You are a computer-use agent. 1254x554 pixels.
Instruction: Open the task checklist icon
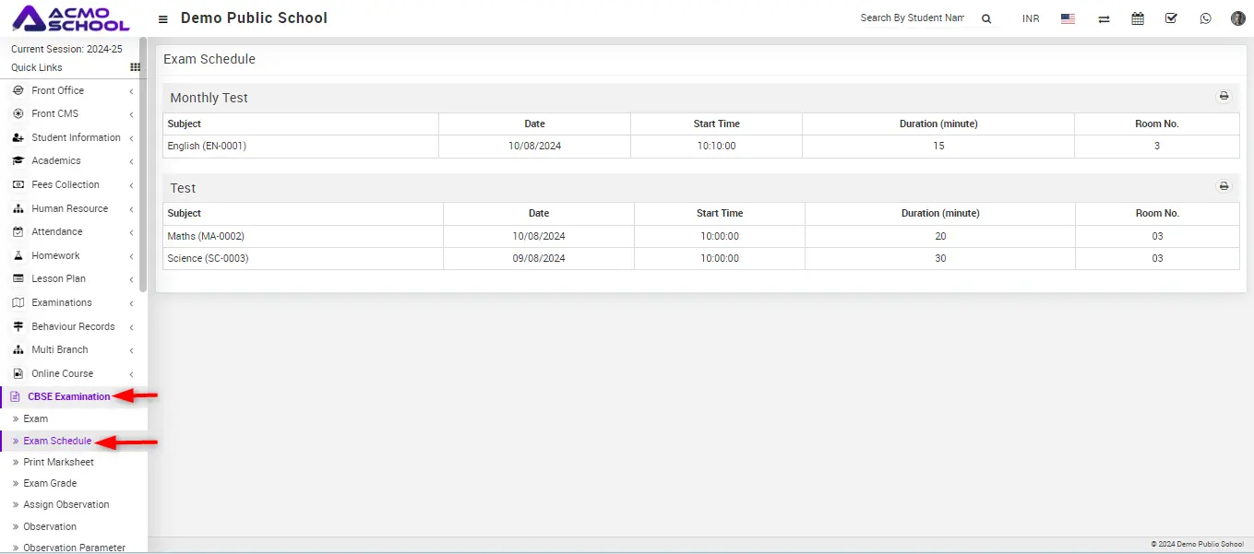[x=1171, y=18]
